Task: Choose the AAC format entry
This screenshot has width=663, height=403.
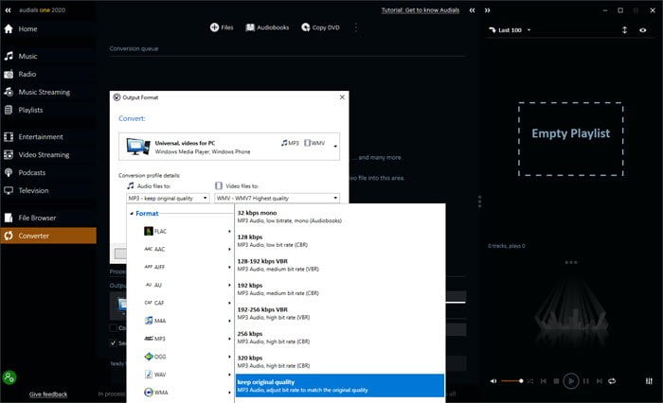Action: click(181, 249)
